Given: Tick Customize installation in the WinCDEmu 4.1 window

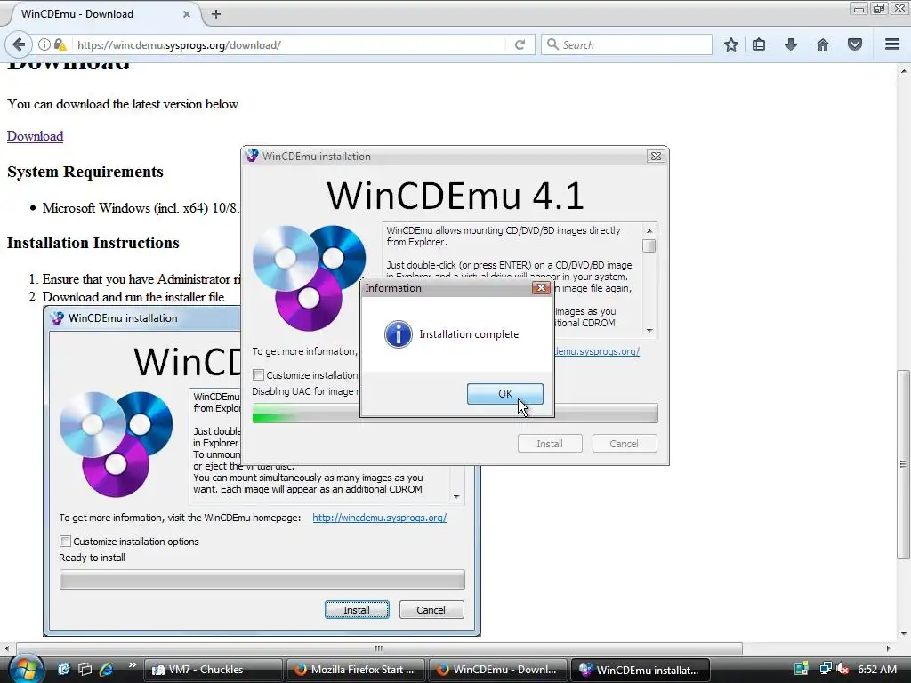Looking at the screenshot, I should (x=259, y=375).
